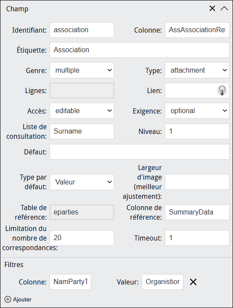Open the Type par défaut dropdown
233x308 pixels.
(x=82, y=182)
